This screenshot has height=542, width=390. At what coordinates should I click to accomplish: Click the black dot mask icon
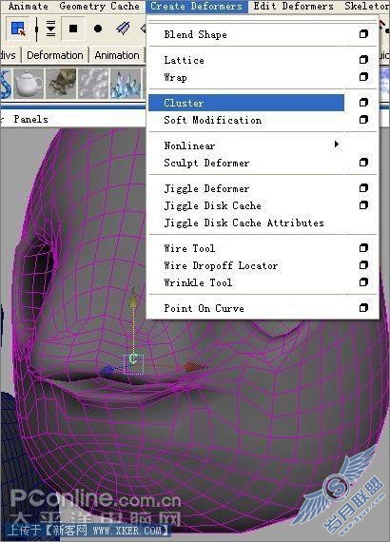click(x=98, y=29)
